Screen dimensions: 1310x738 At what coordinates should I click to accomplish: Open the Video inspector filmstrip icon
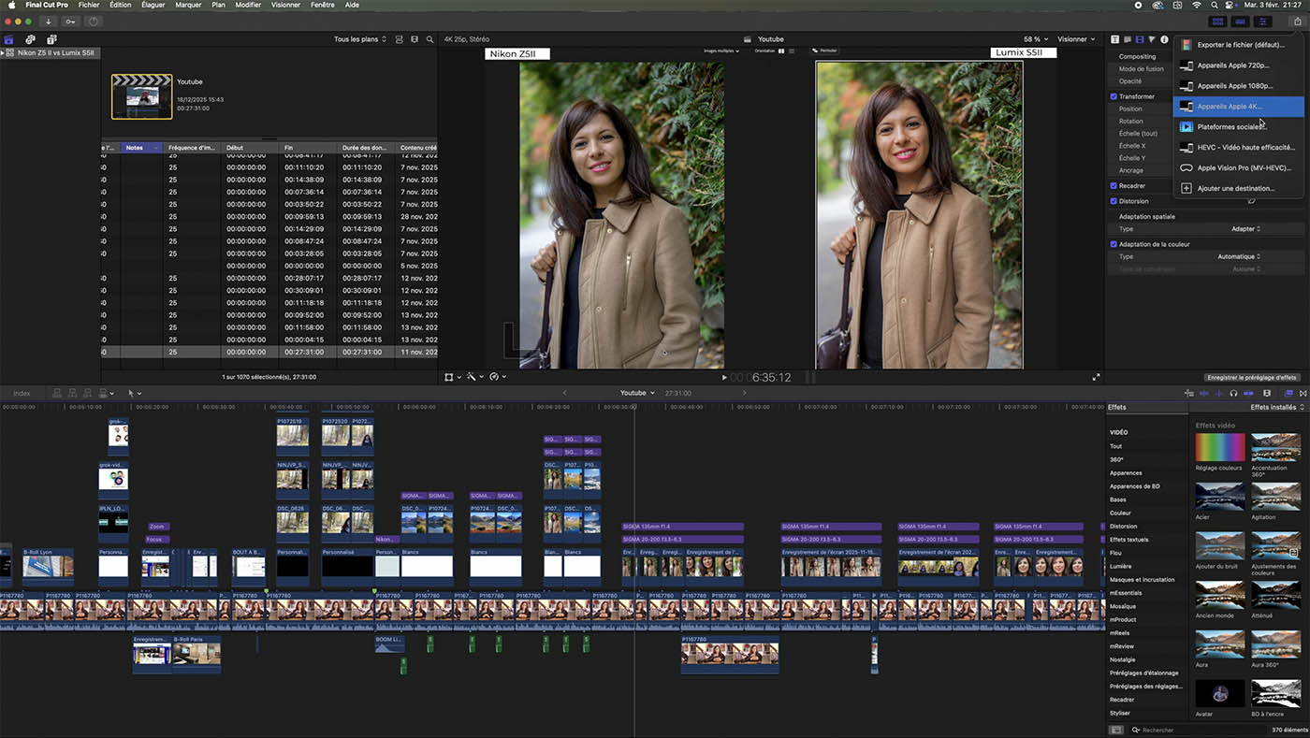tap(1139, 39)
